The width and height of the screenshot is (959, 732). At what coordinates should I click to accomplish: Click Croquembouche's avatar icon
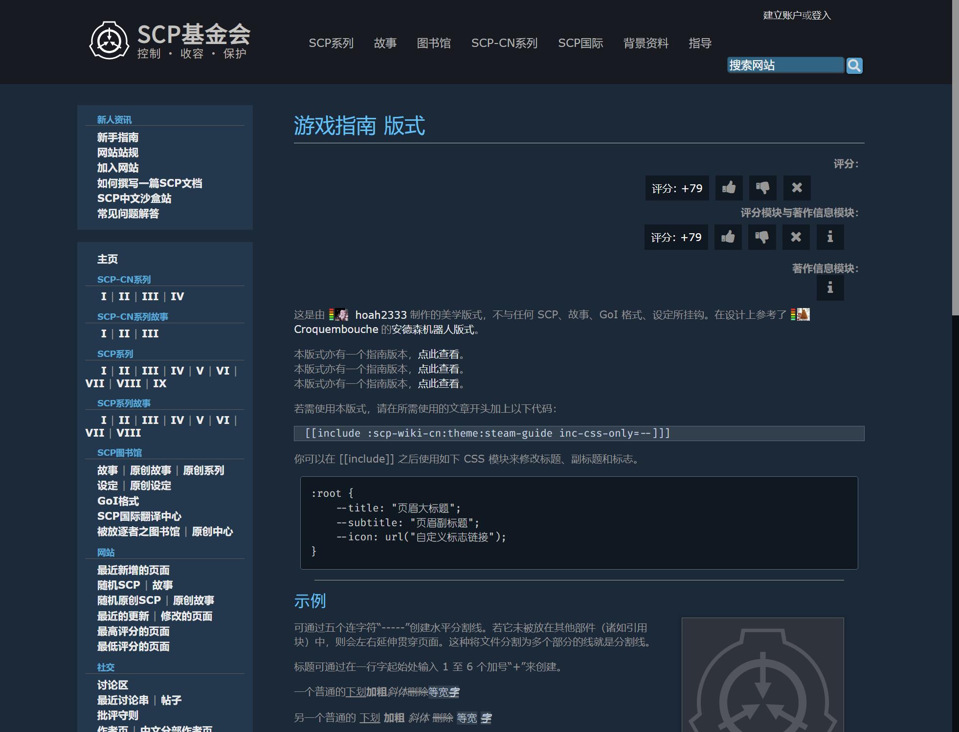pos(802,315)
